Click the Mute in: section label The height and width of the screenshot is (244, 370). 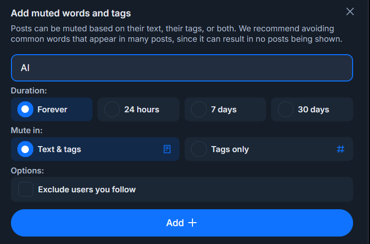pos(27,131)
